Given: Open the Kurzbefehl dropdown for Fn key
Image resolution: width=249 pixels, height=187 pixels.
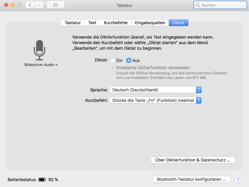Looking at the screenshot, I should (156, 100).
